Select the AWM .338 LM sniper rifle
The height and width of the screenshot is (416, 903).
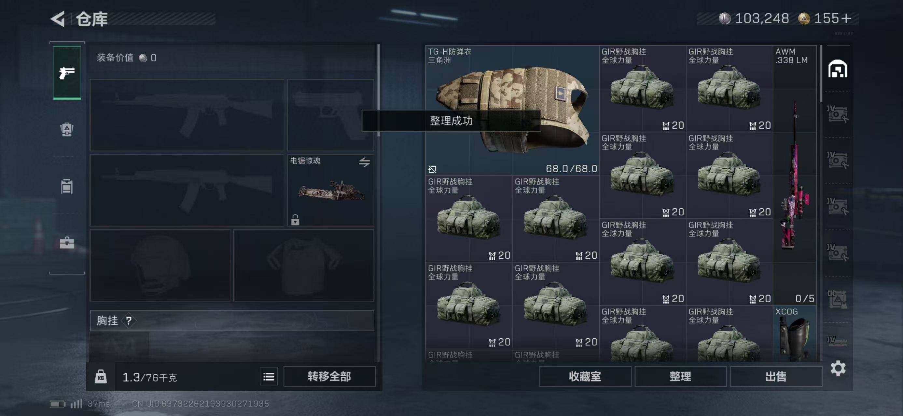pos(795,175)
